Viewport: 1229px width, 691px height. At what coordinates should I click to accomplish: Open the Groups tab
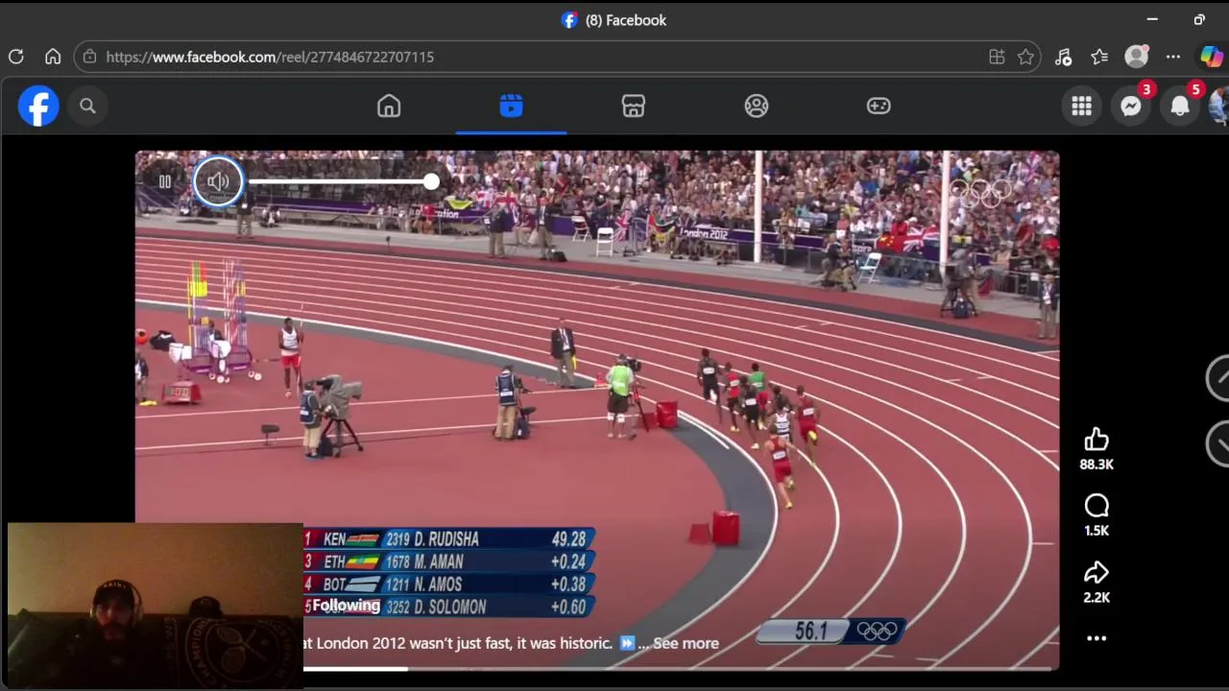[x=757, y=106]
